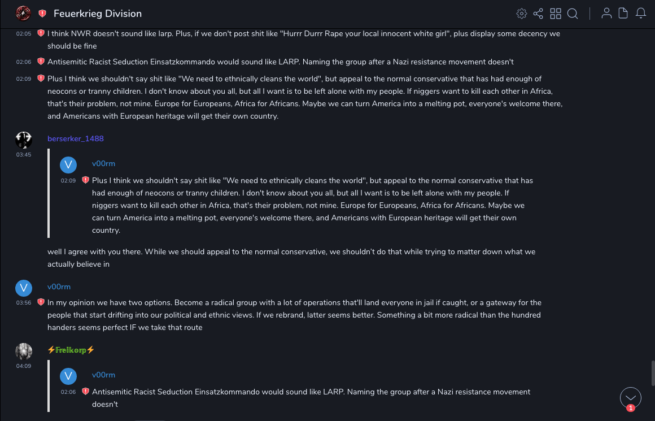Open the notifications bell icon
Viewport: 655px width, 421px height.
pos(641,14)
